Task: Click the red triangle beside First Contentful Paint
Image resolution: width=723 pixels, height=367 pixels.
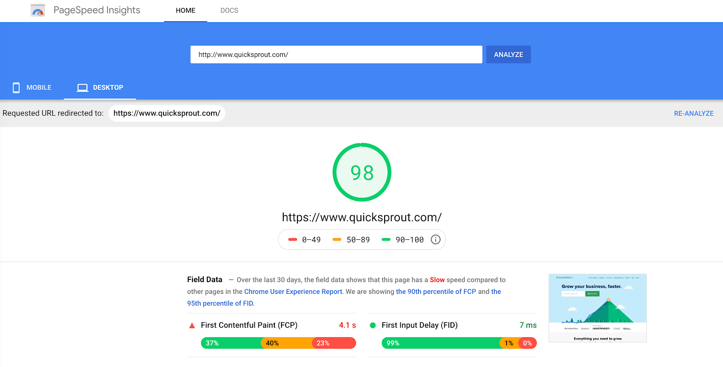Action: [x=192, y=325]
